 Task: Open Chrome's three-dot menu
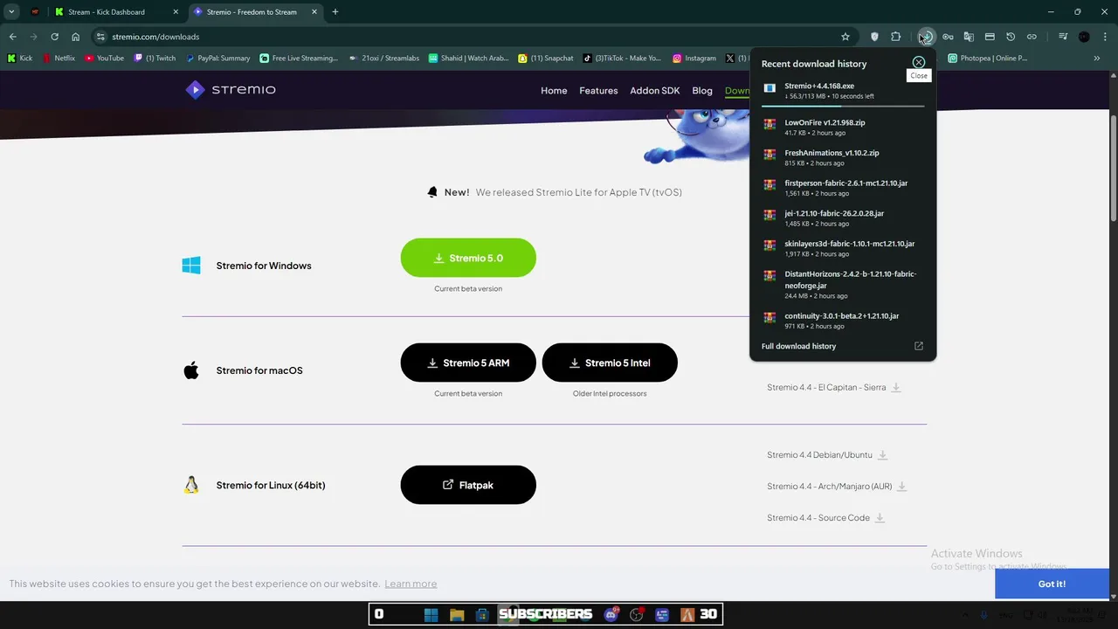(x=1104, y=37)
